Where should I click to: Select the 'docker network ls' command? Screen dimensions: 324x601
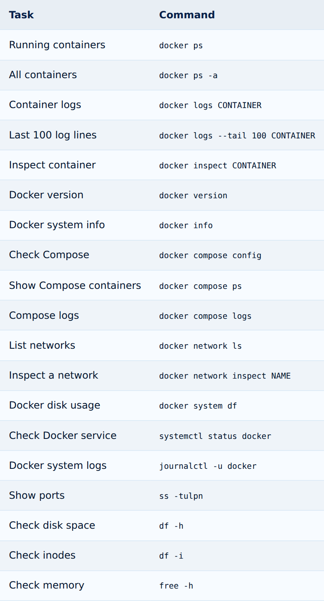point(200,346)
